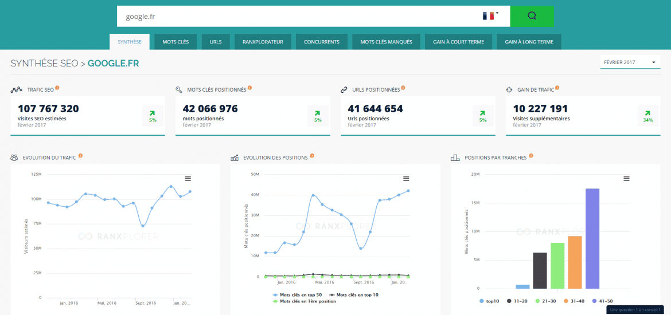Screen dimensions: 671x315
Task: Open the Gain à Long Terme tab
Action: pos(529,42)
